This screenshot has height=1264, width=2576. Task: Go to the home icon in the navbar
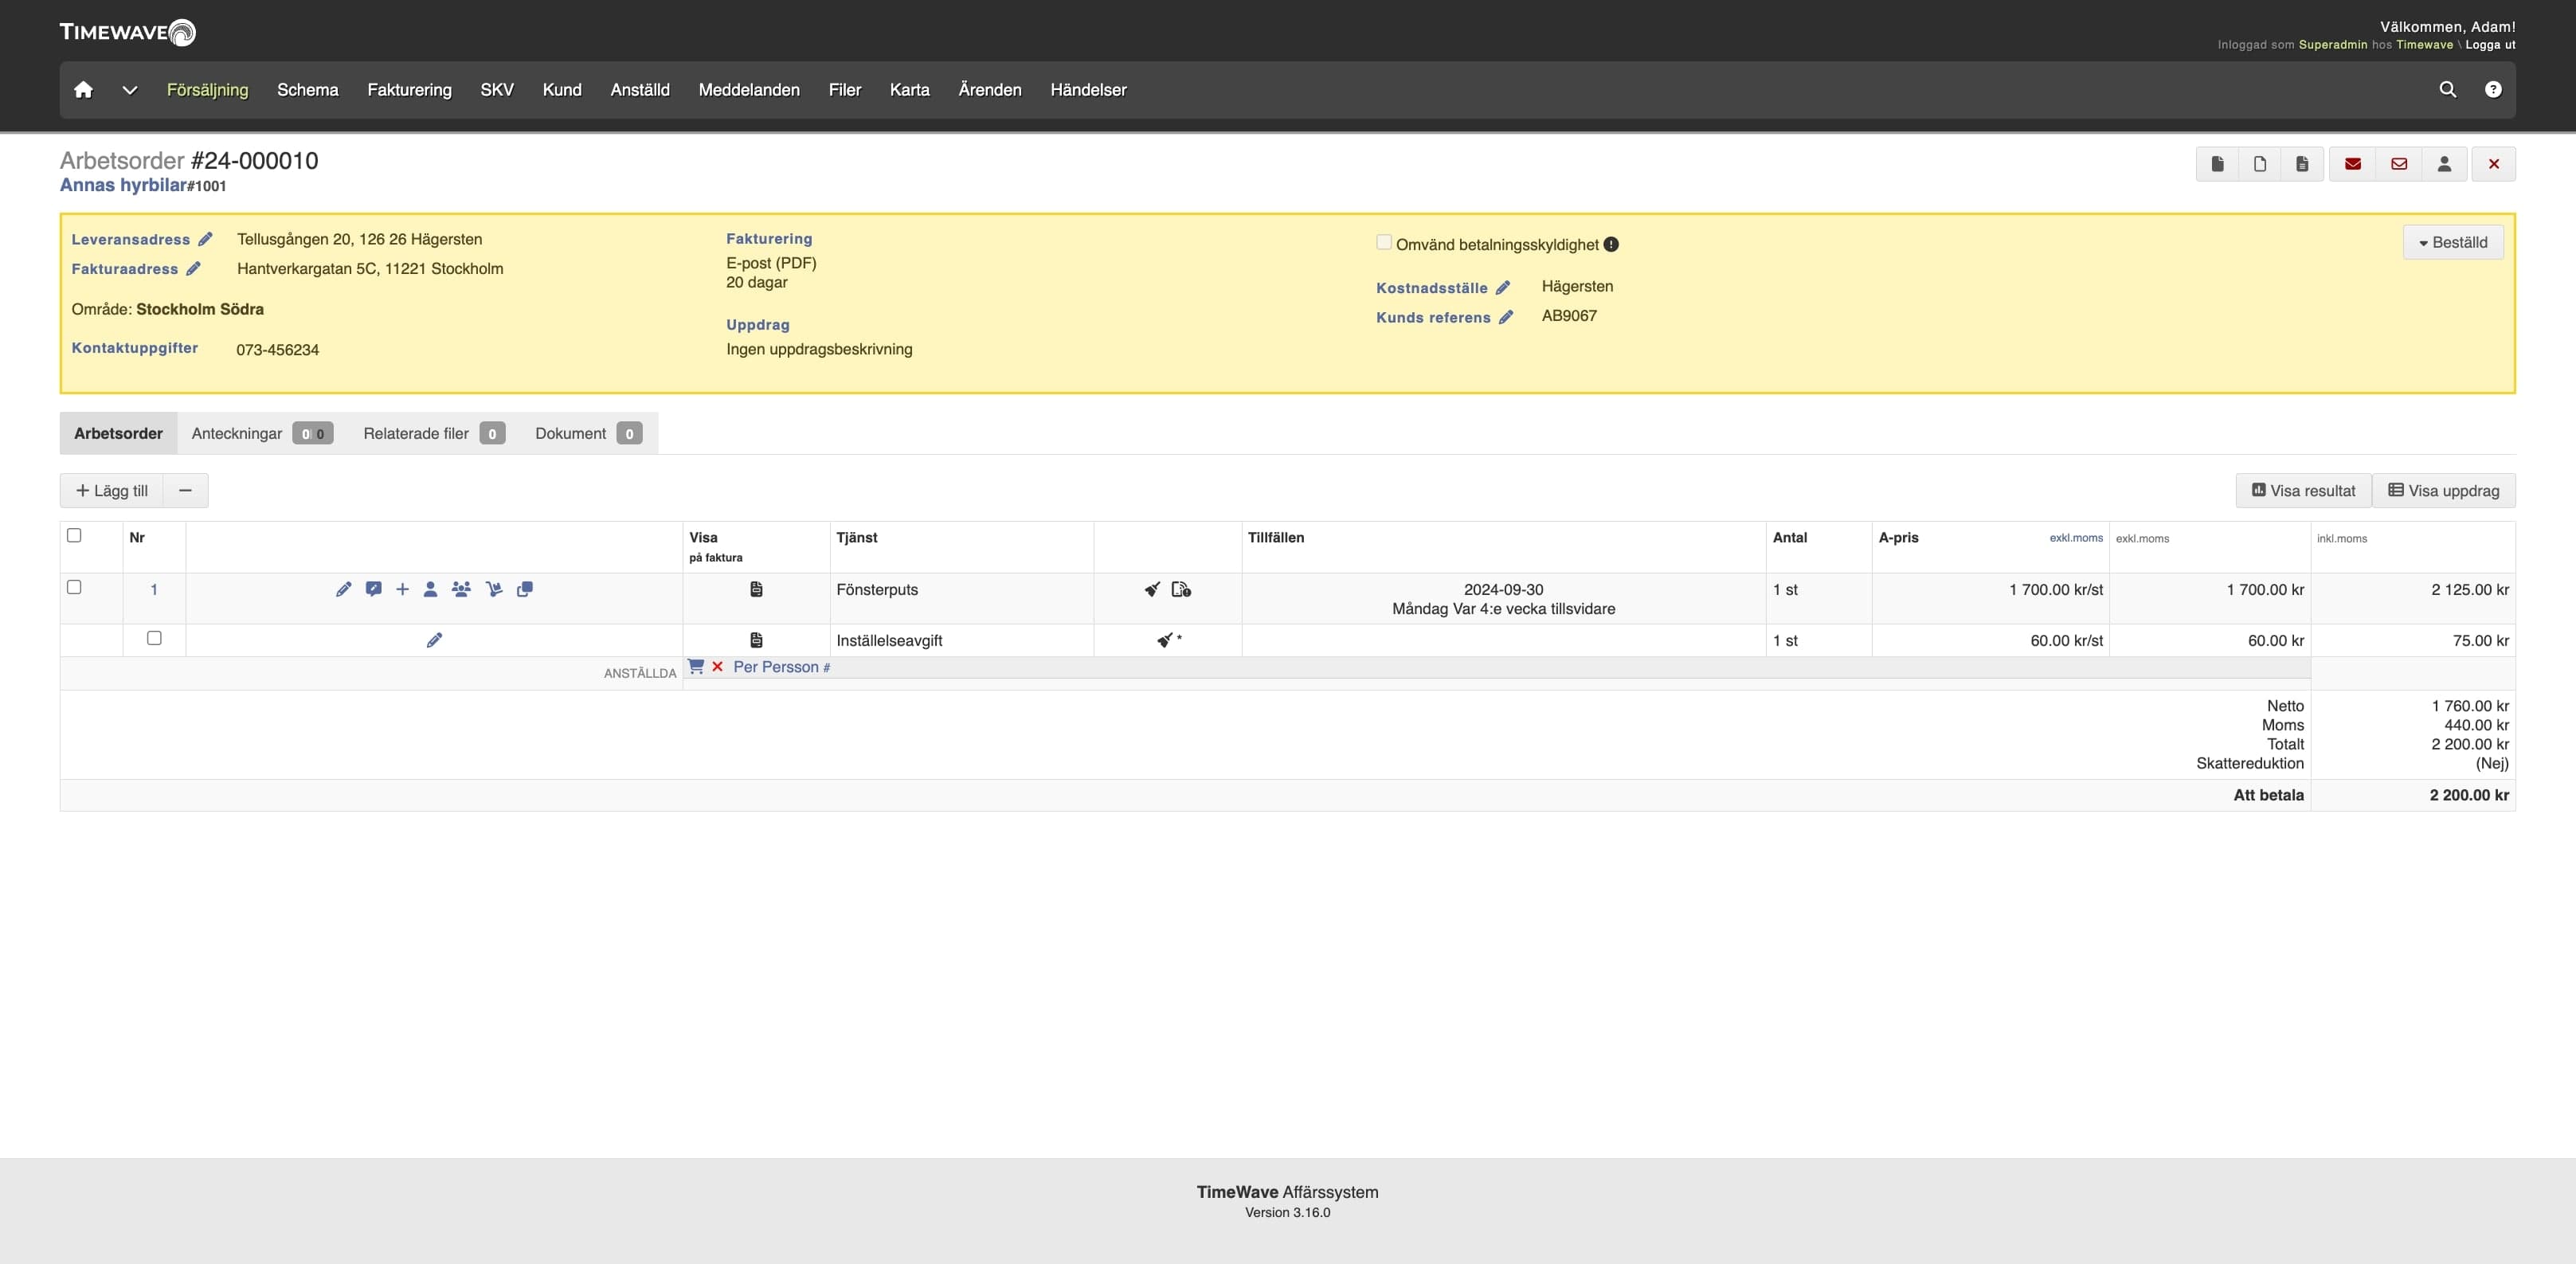click(83, 90)
